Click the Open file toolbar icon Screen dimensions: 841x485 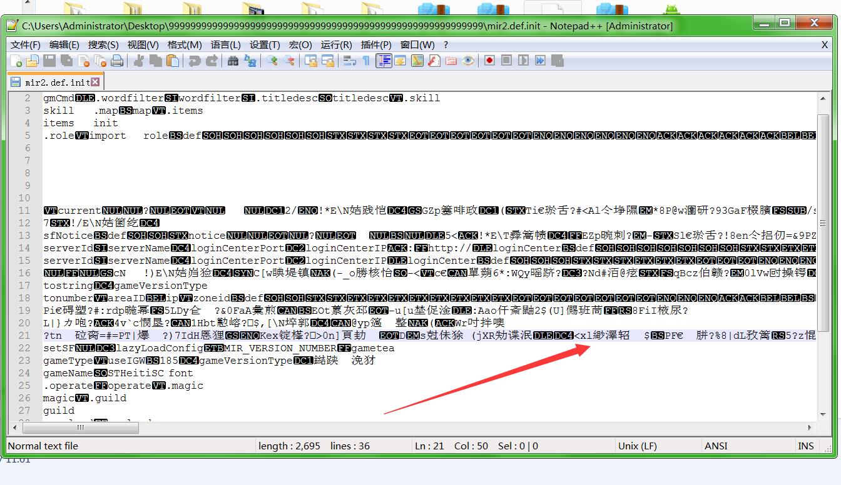pyautogui.click(x=33, y=61)
